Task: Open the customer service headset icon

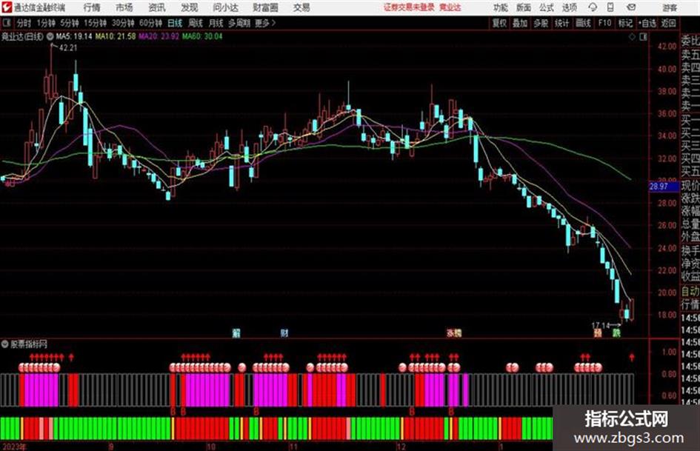Action: (593, 7)
